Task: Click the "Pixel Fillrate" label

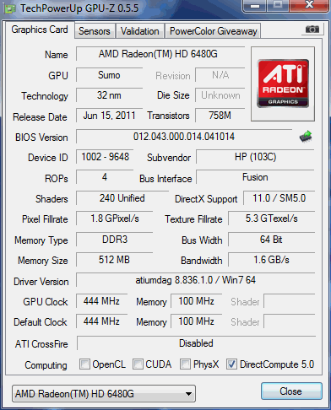Action: [45, 219]
